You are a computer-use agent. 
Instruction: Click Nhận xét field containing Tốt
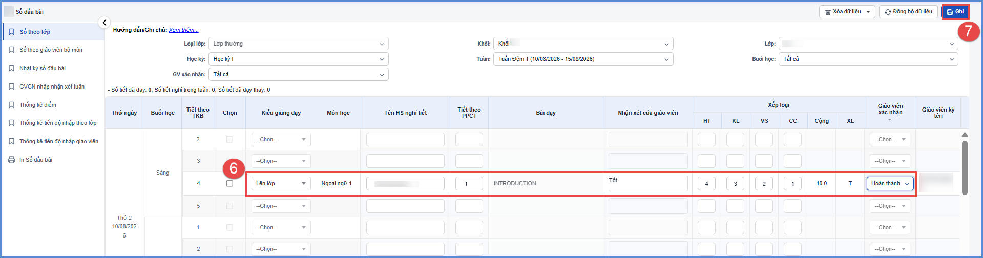pyautogui.click(x=648, y=183)
